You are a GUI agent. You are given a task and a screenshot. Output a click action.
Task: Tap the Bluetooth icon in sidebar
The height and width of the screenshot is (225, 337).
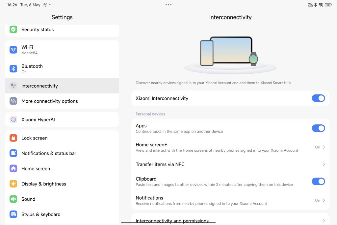[x=13, y=68]
